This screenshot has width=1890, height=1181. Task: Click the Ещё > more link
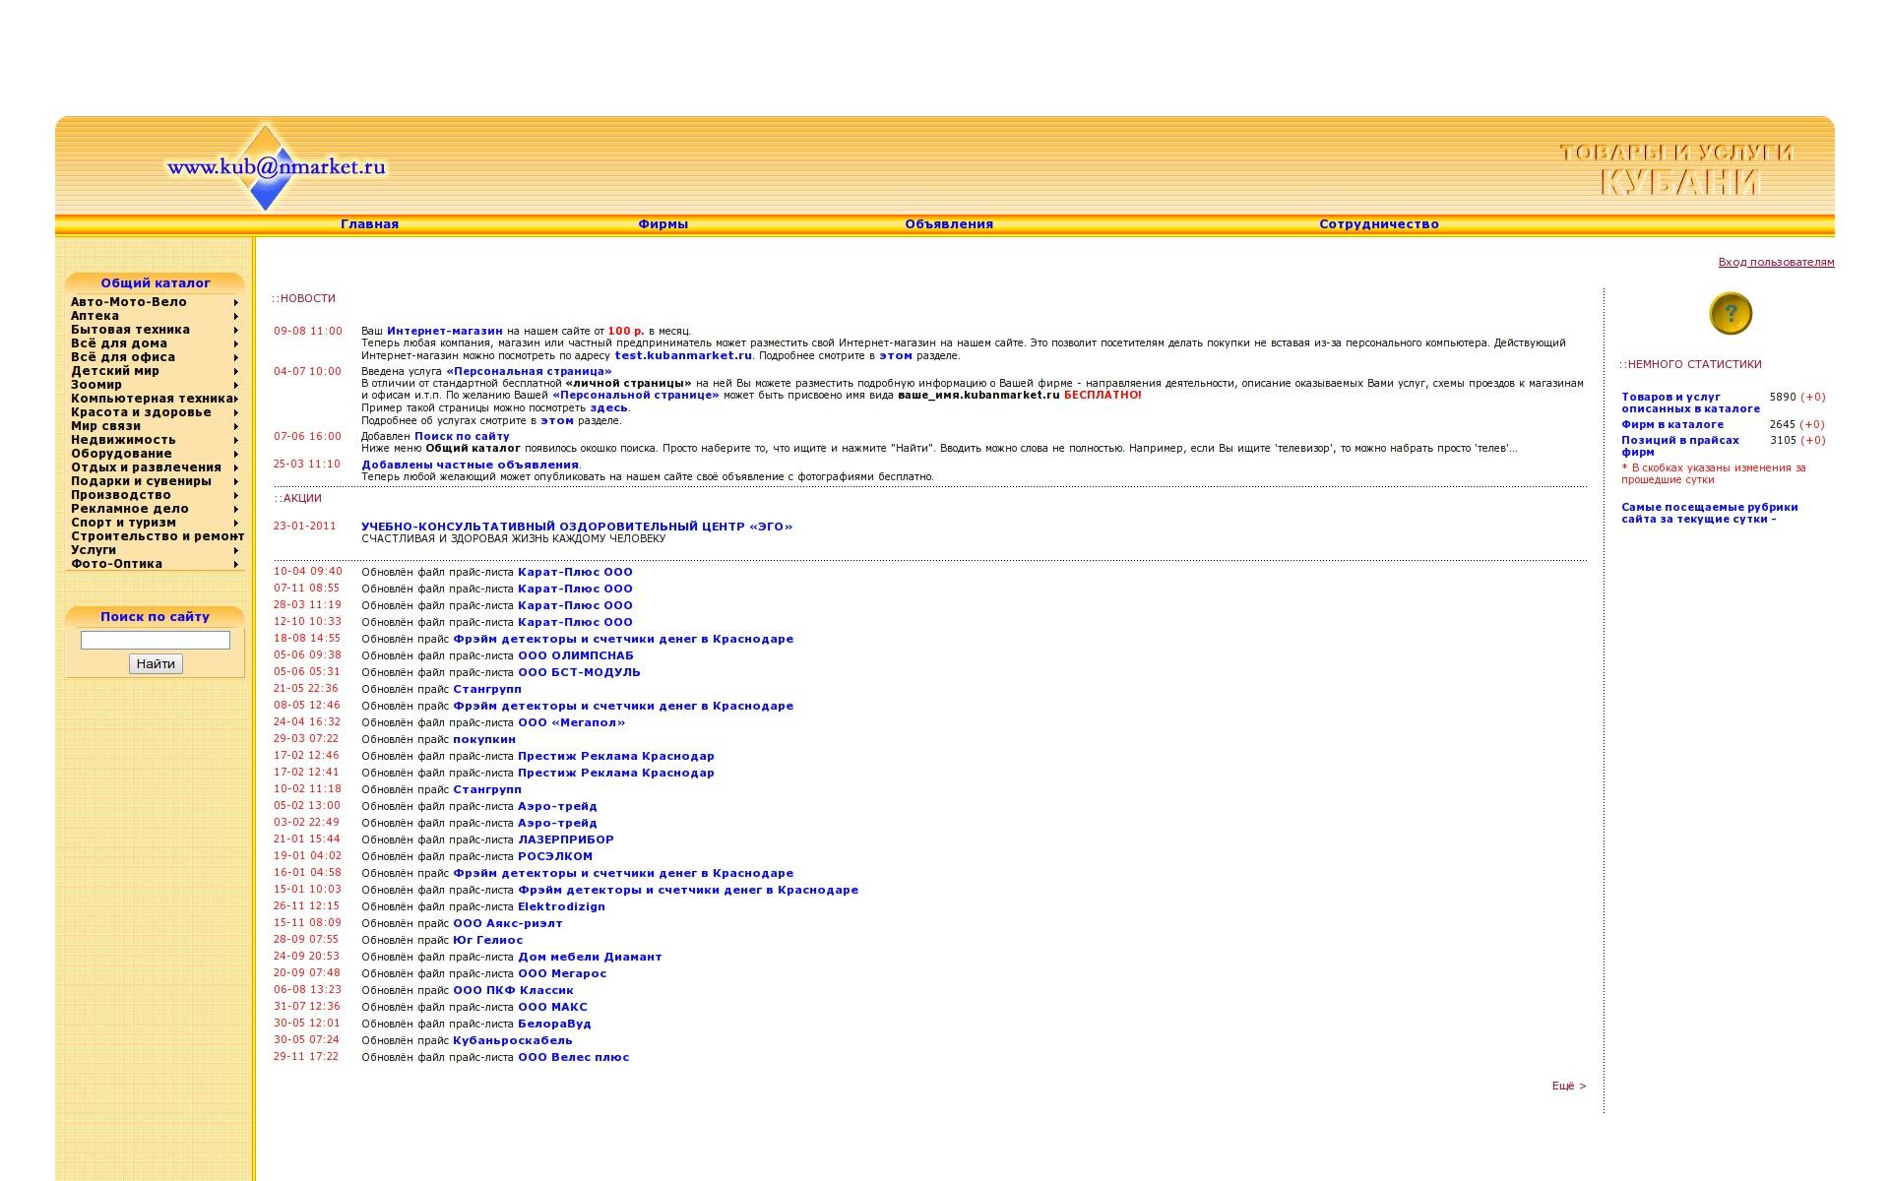point(1568,1087)
